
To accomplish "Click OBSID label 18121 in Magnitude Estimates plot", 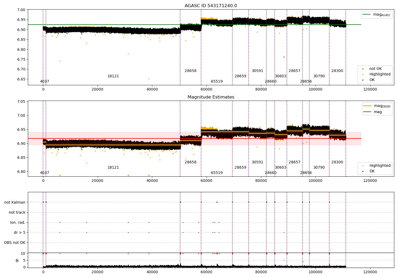I will pos(113,168).
